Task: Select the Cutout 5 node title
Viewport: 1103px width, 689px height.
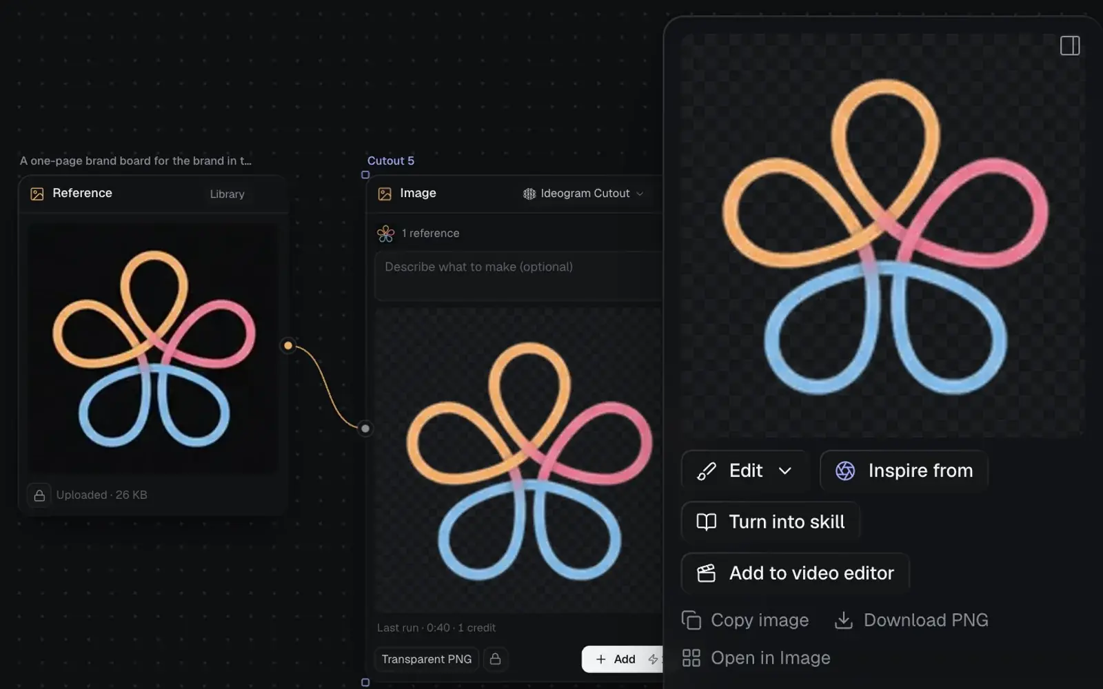Action: point(391,161)
